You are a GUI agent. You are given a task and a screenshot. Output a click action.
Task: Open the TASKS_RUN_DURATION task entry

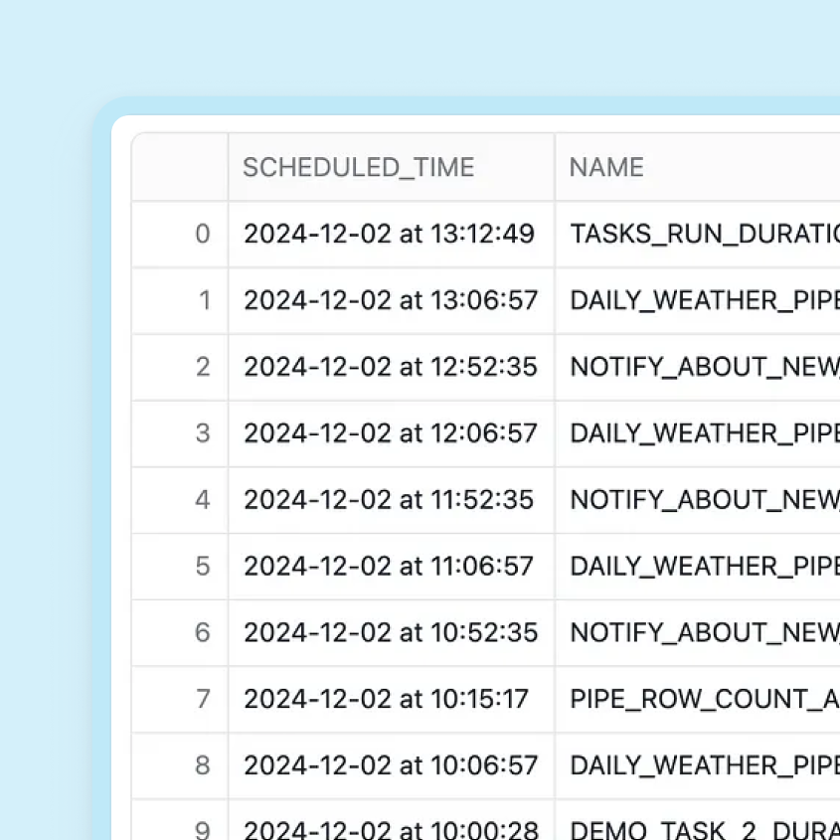[696, 234]
